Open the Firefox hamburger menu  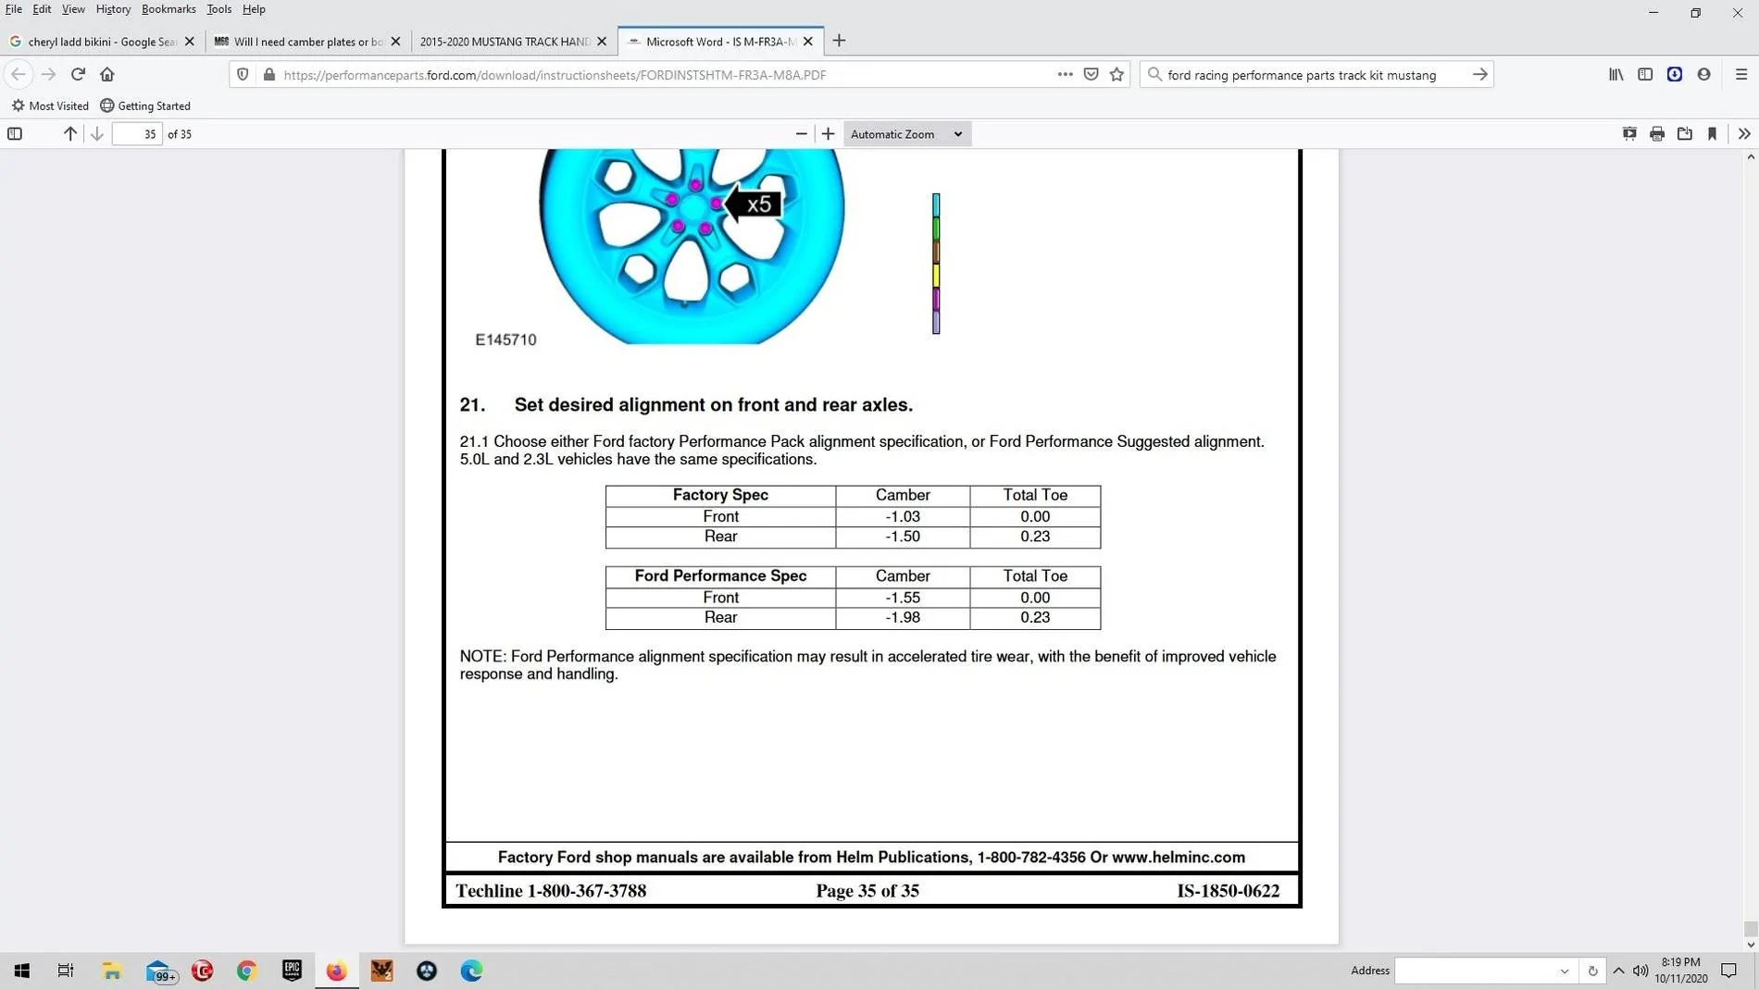1740,74
